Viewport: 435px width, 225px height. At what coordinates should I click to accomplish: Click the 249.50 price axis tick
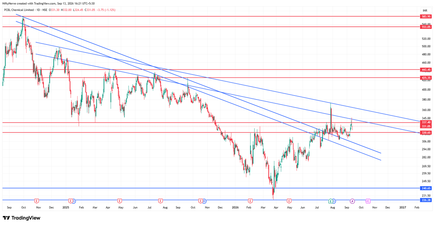point(426,181)
